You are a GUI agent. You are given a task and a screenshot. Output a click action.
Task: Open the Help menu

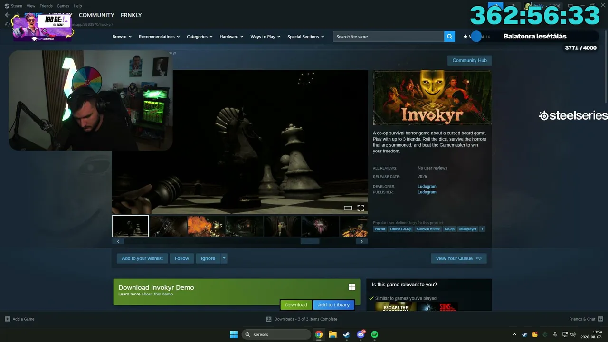tap(77, 6)
